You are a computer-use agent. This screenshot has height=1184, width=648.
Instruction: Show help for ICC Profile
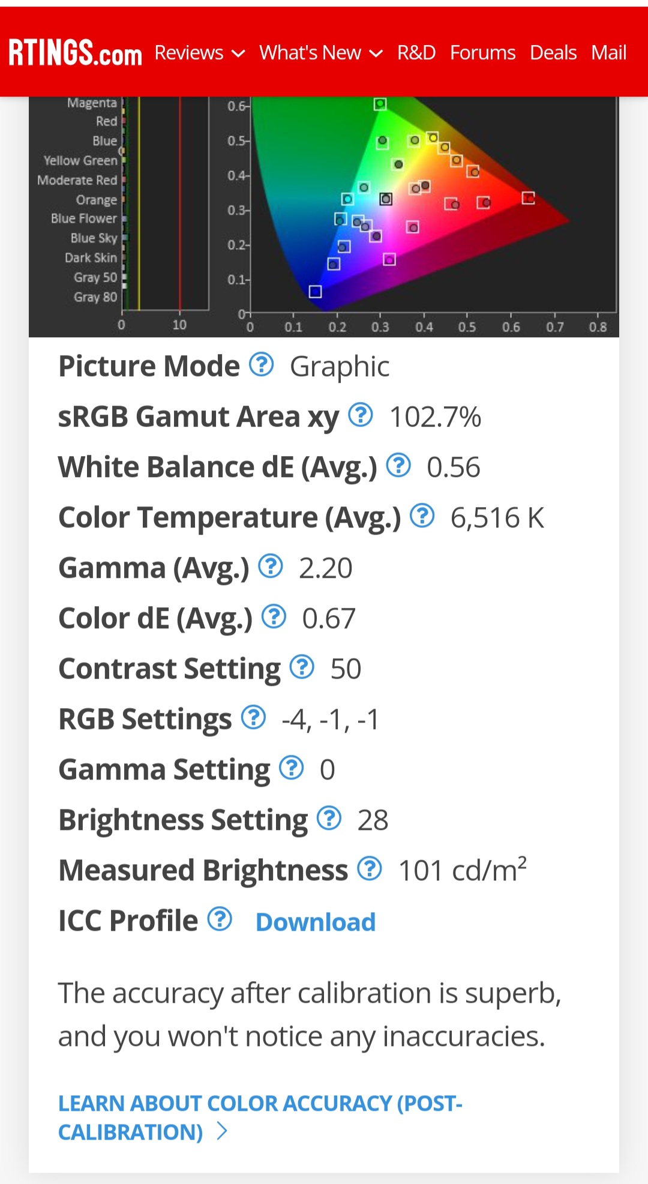[220, 918]
